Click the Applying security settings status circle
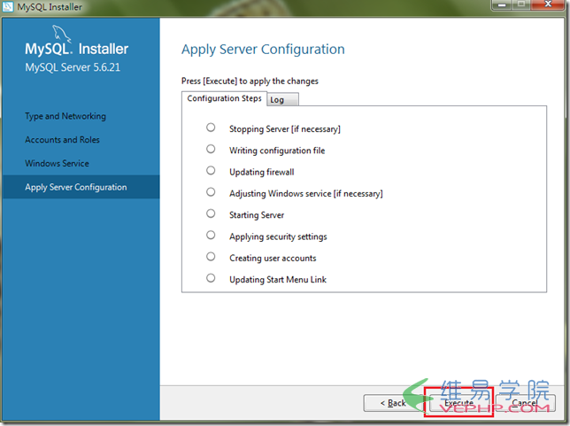The image size is (570, 426). [211, 235]
